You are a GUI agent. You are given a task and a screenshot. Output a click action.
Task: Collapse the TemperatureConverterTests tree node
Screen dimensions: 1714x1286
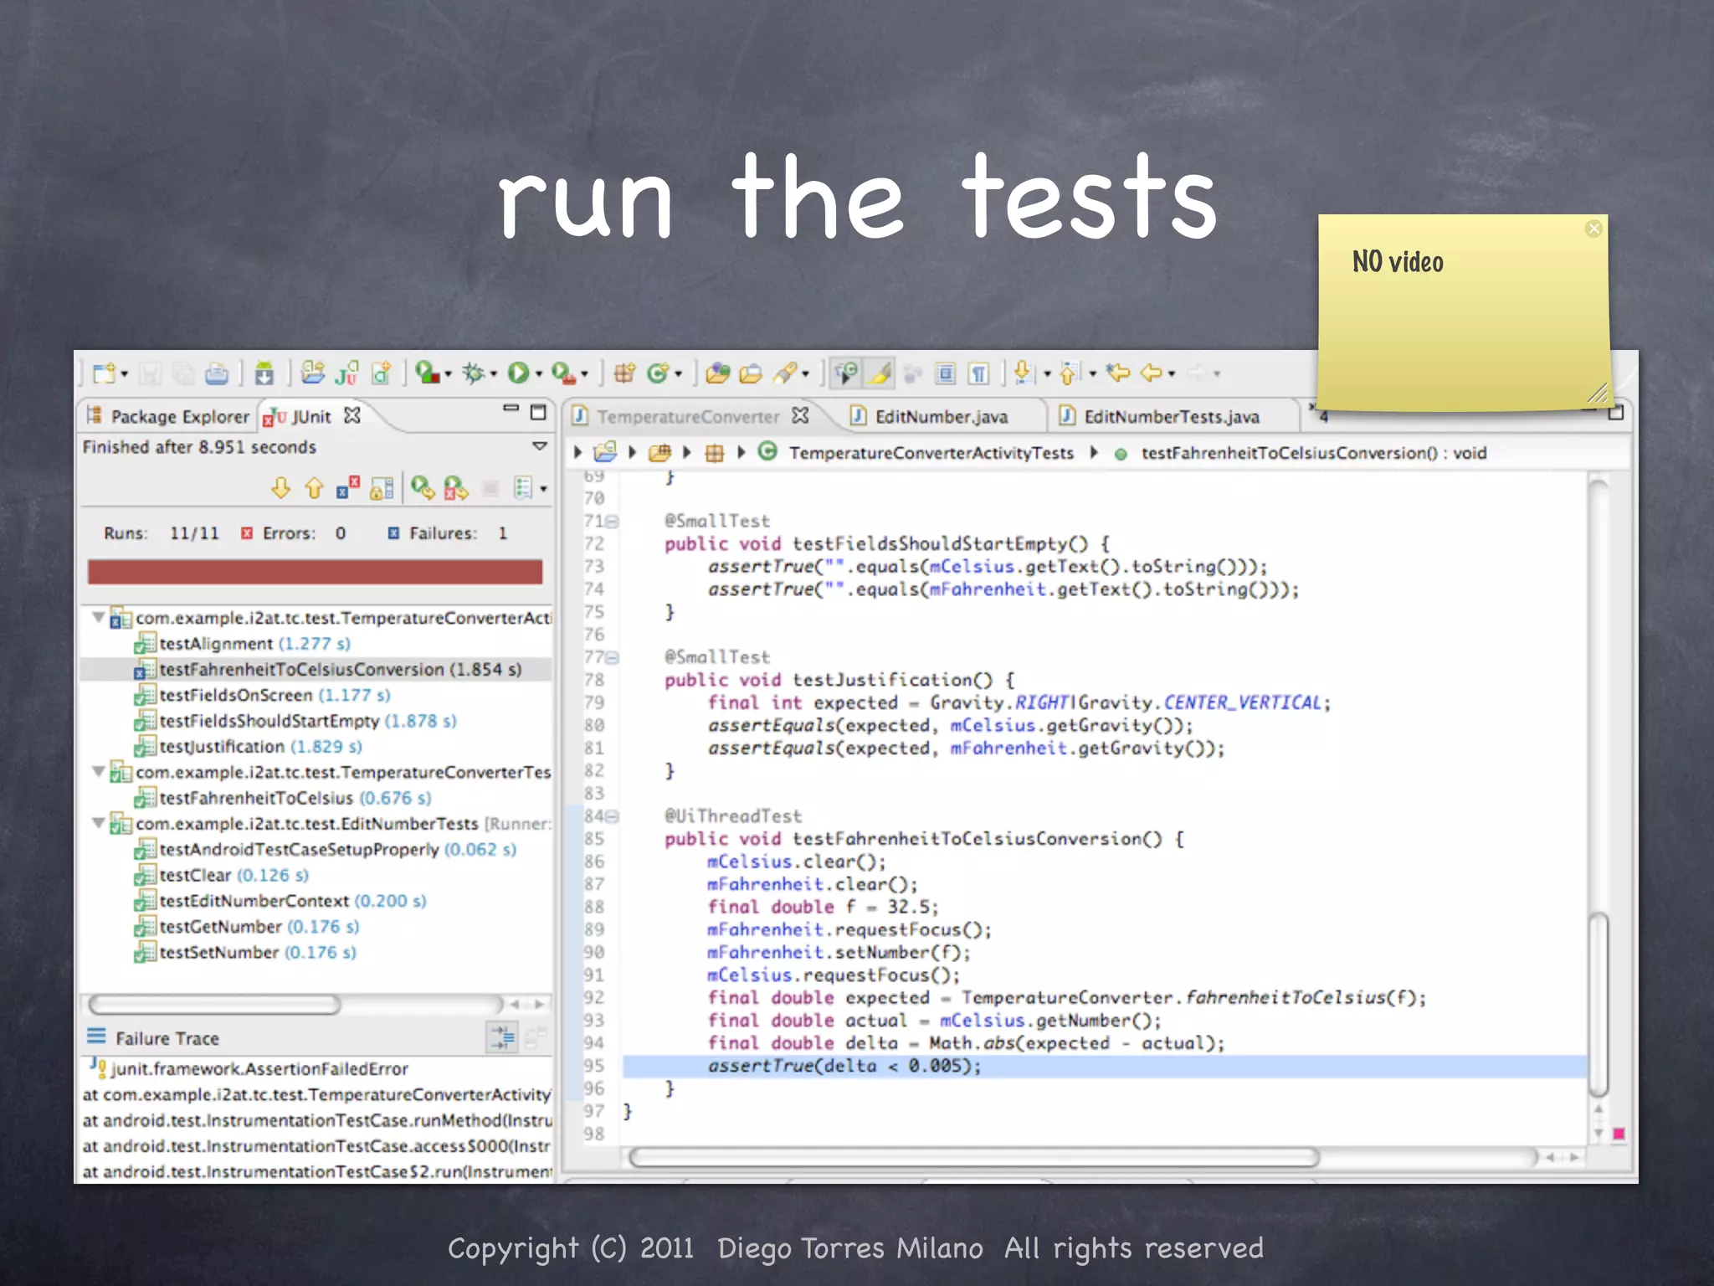click(x=98, y=771)
